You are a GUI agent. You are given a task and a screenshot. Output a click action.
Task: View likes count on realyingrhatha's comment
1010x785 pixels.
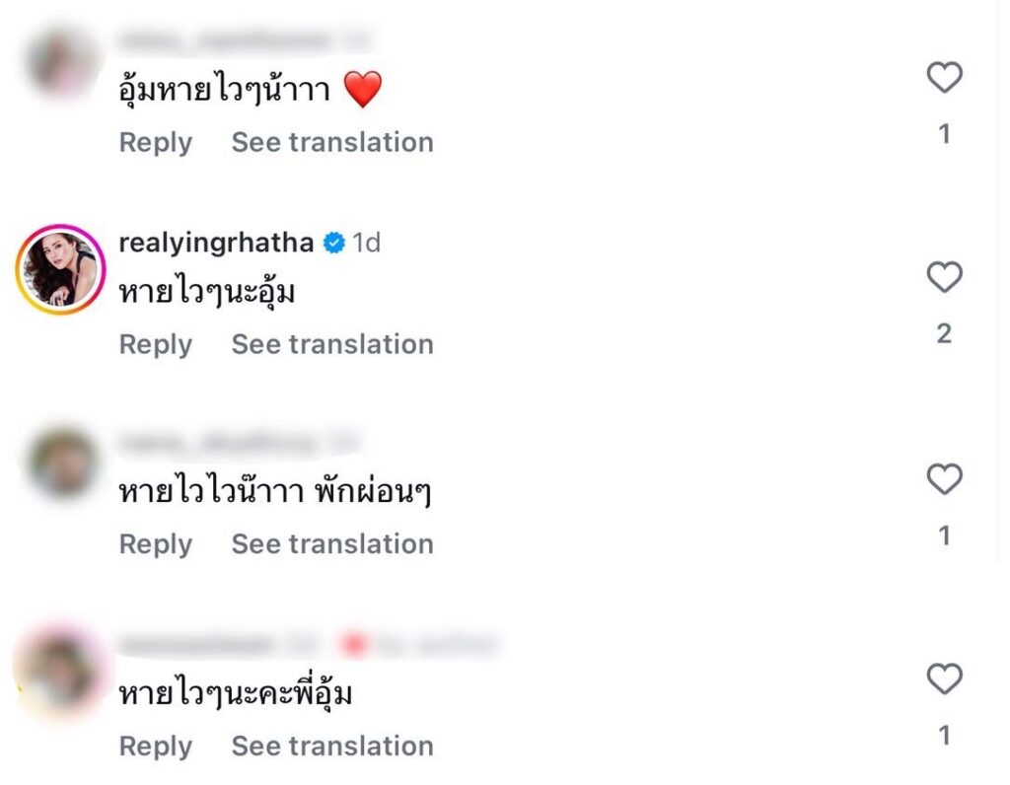(x=944, y=334)
